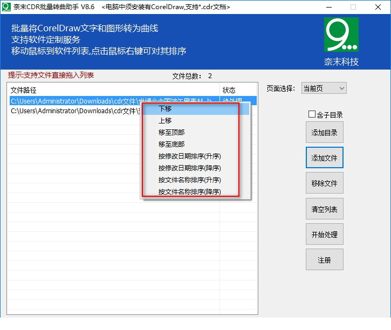This screenshot has width=391, height=330.
Task: Close the application window
Action: [378, 7]
